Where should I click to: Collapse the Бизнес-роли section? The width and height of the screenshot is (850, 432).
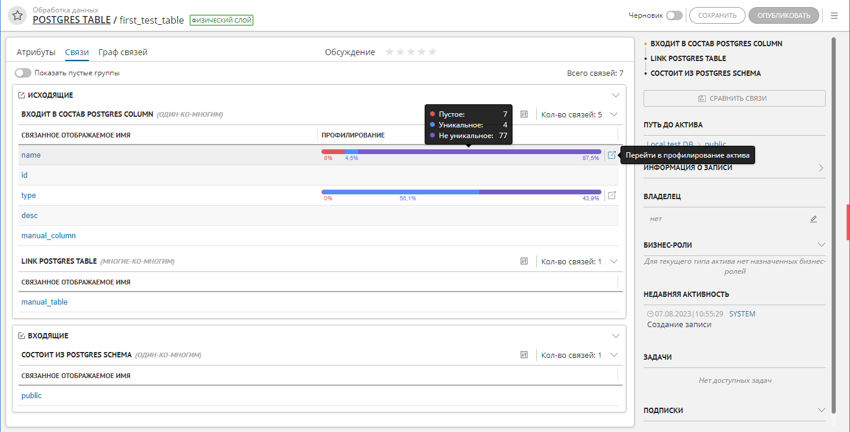click(x=821, y=245)
